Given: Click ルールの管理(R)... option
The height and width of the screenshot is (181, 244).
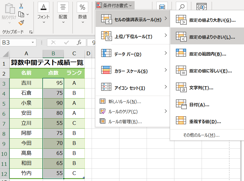Looking at the screenshot, I should tap(125, 121).
